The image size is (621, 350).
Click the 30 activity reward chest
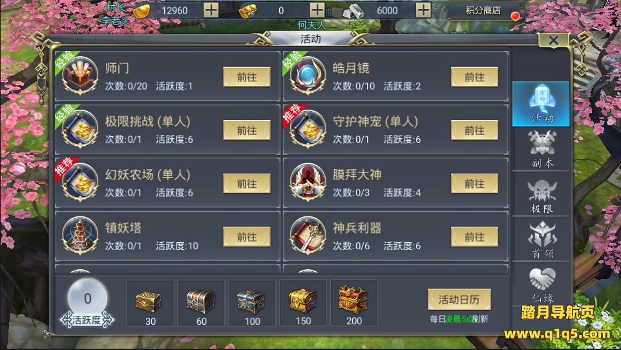point(150,303)
